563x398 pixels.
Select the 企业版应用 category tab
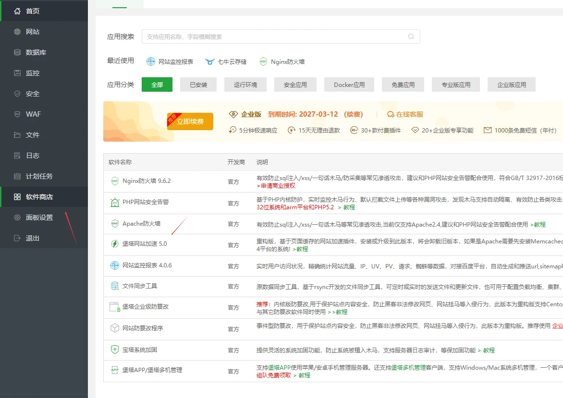point(511,84)
